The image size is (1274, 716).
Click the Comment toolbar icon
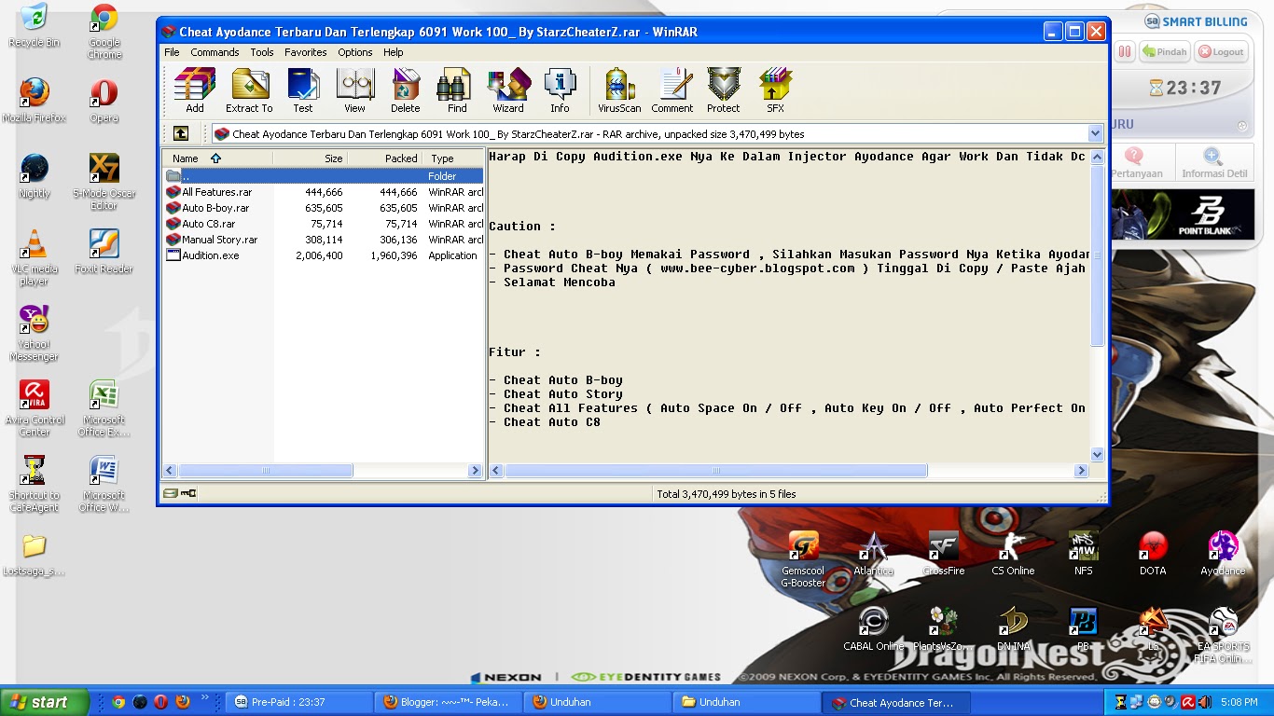(x=672, y=90)
